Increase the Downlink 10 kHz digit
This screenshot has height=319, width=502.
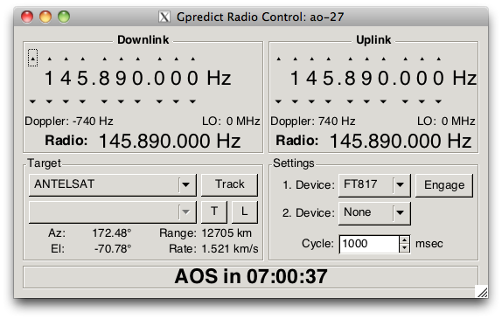point(121,59)
